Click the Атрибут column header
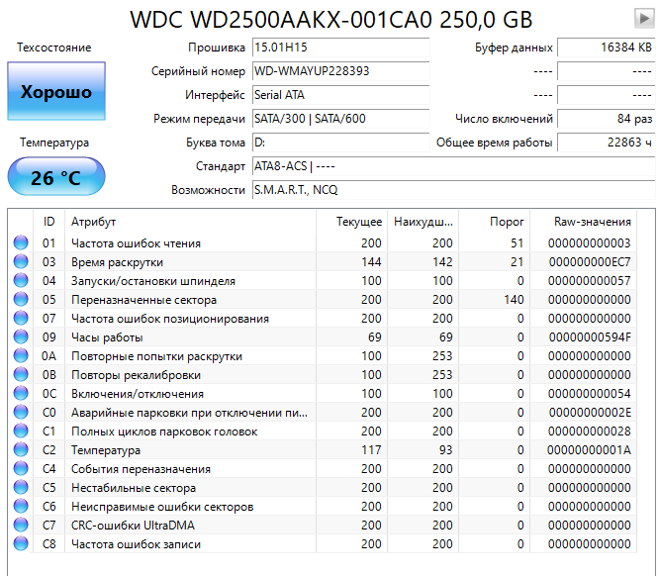 click(190, 222)
